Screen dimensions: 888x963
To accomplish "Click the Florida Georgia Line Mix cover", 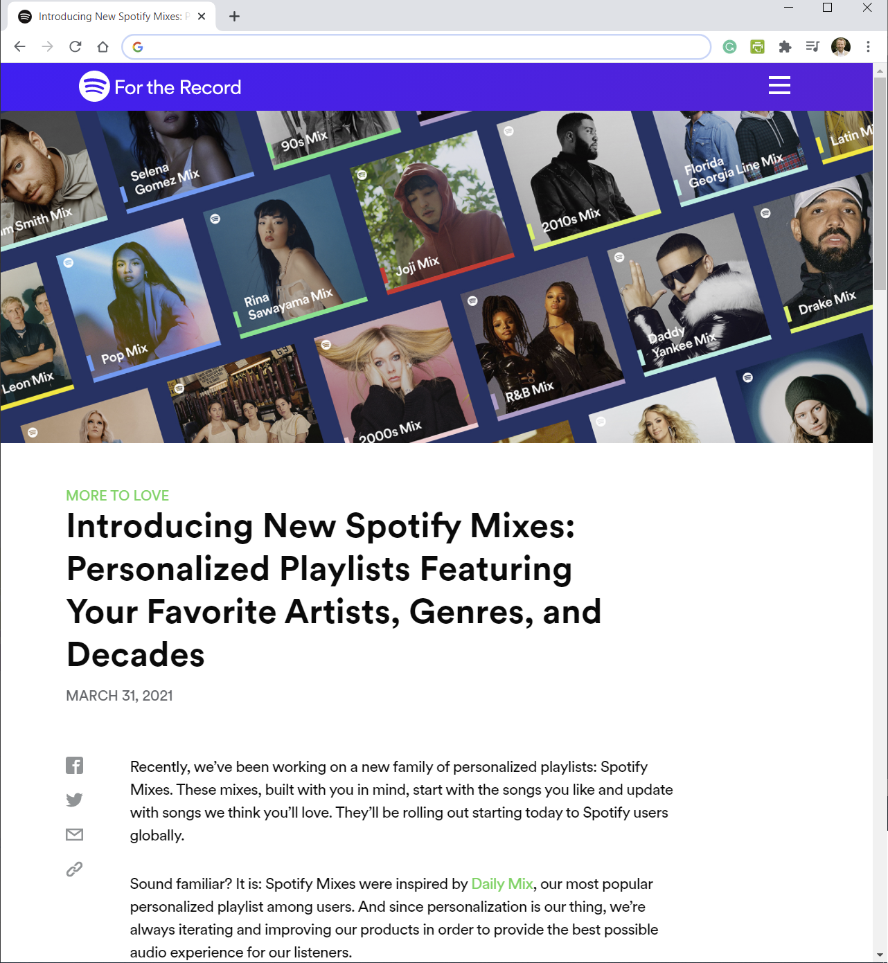I will click(x=729, y=159).
